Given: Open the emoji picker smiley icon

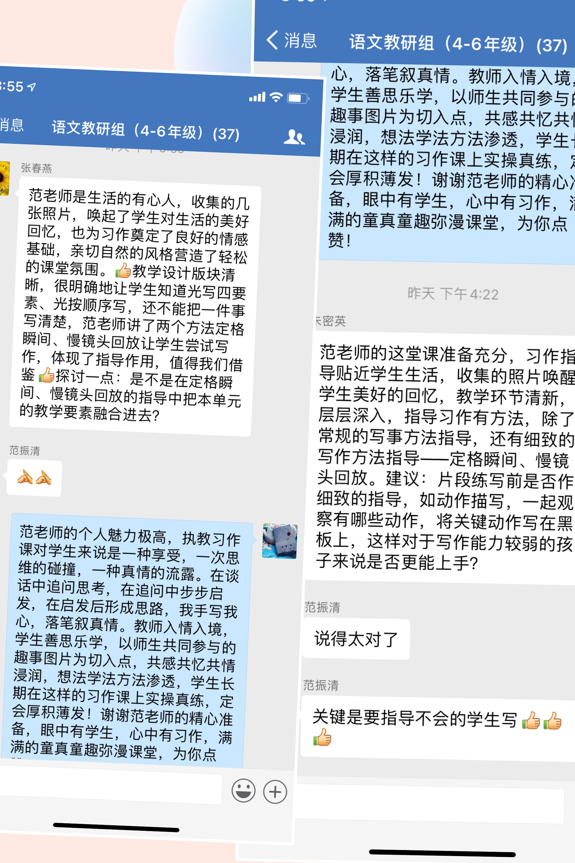Looking at the screenshot, I should tap(243, 790).
